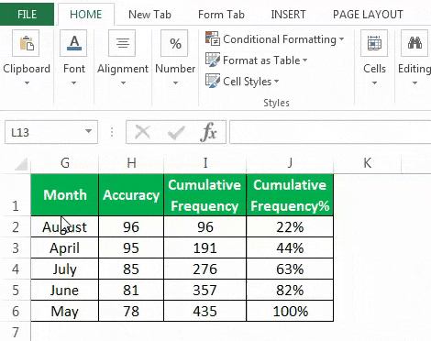Click the Number percent icon
Viewport: 431px width, 341px height.
[x=174, y=43]
